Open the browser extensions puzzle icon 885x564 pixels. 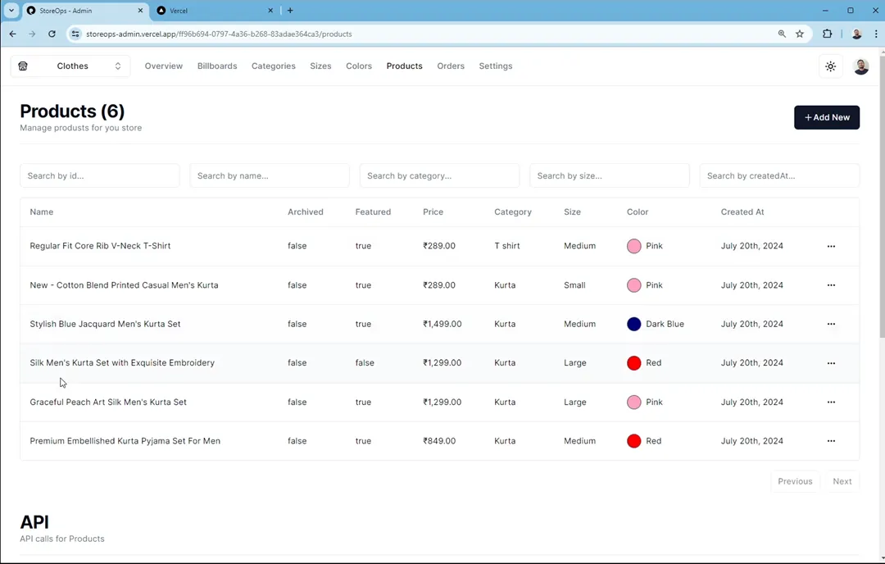pyautogui.click(x=827, y=34)
